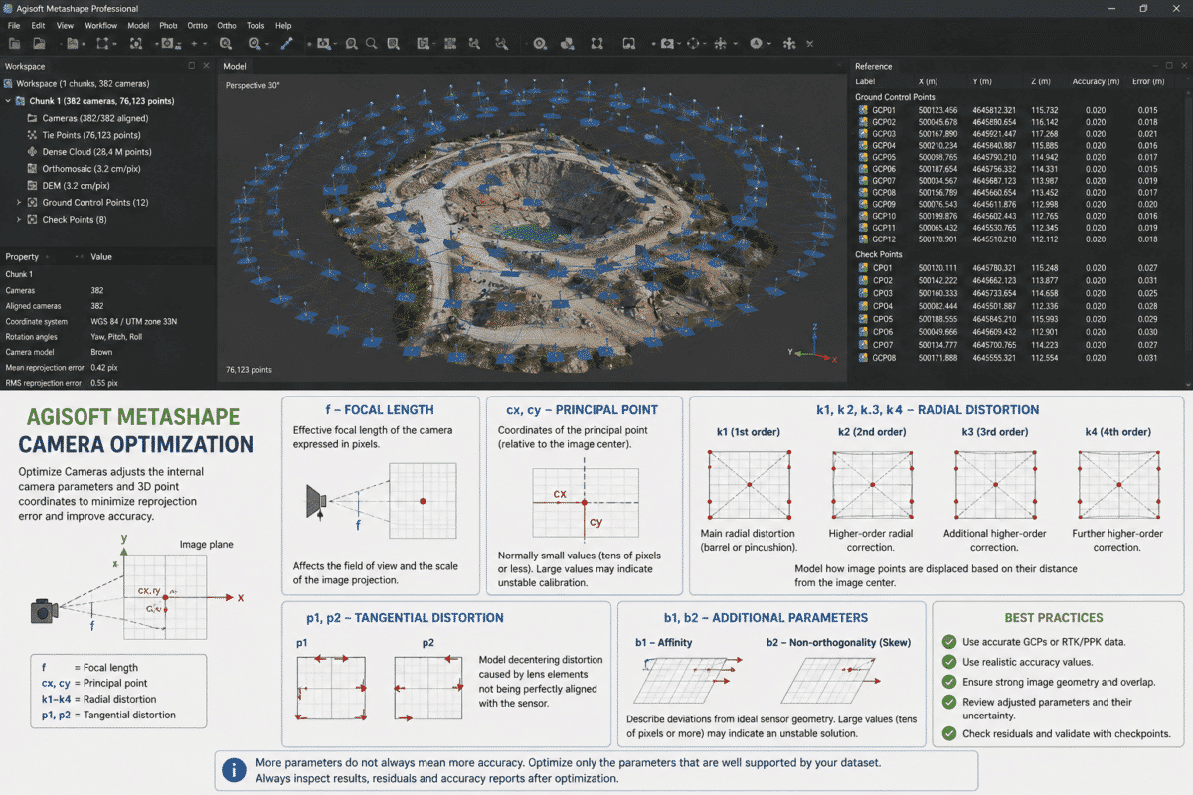Select the Reference panel tab
Viewport: 1193px width, 795px height.
874,66
